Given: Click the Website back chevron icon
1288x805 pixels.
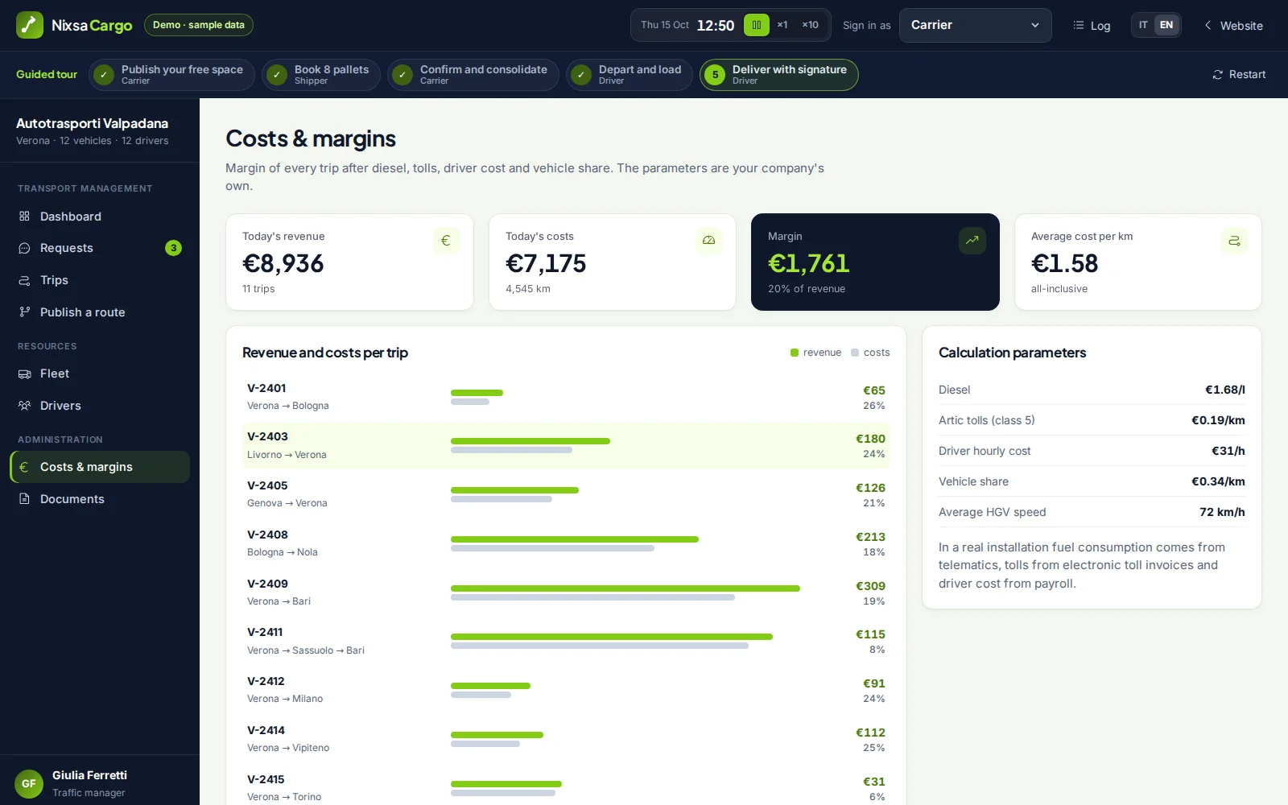Looking at the screenshot, I should (x=1207, y=26).
